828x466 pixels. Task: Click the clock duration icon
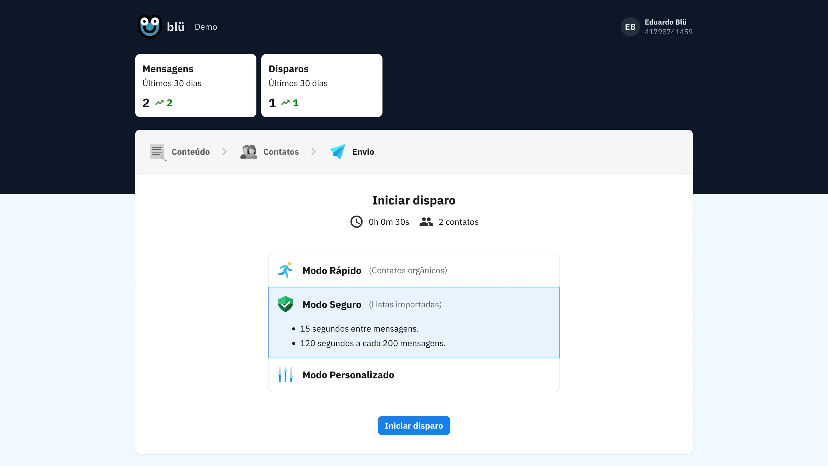(x=356, y=222)
